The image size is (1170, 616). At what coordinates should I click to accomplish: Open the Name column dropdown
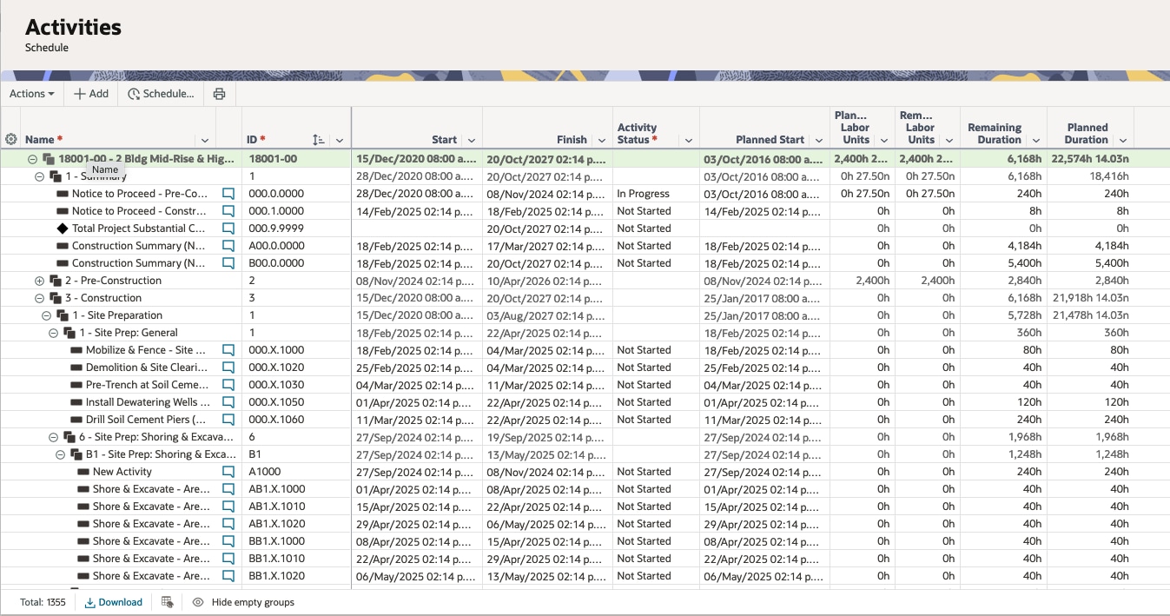tap(205, 140)
